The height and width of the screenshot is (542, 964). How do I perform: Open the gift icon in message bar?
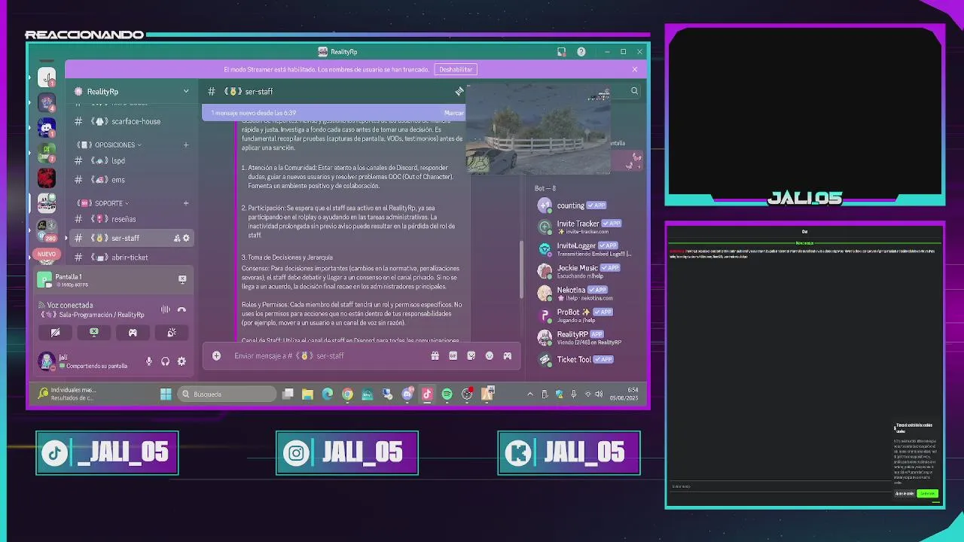point(435,355)
